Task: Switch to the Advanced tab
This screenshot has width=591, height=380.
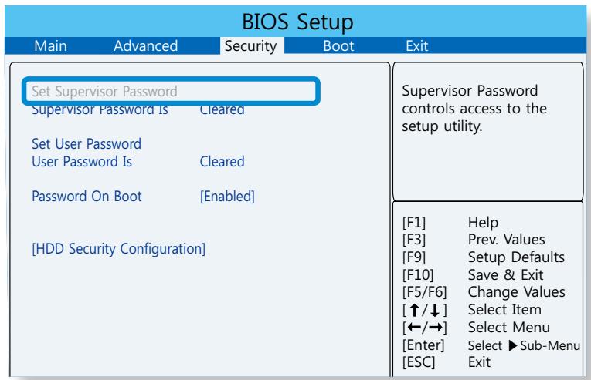Action: (x=145, y=47)
